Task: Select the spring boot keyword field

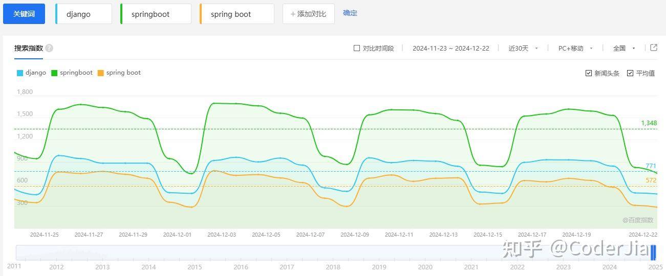Action: point(237,14)
